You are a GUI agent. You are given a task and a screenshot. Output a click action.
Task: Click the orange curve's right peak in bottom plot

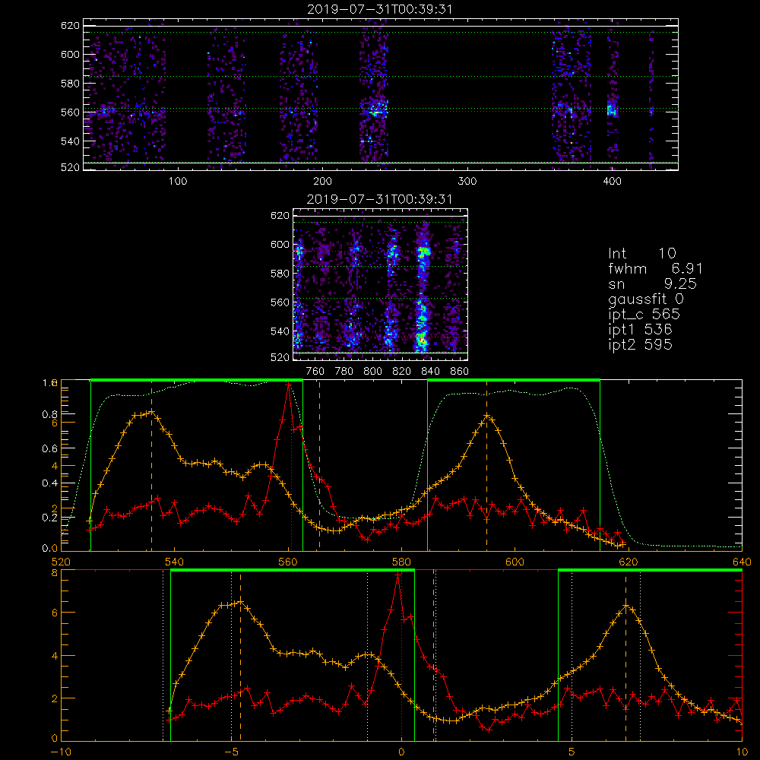(626, 605)
